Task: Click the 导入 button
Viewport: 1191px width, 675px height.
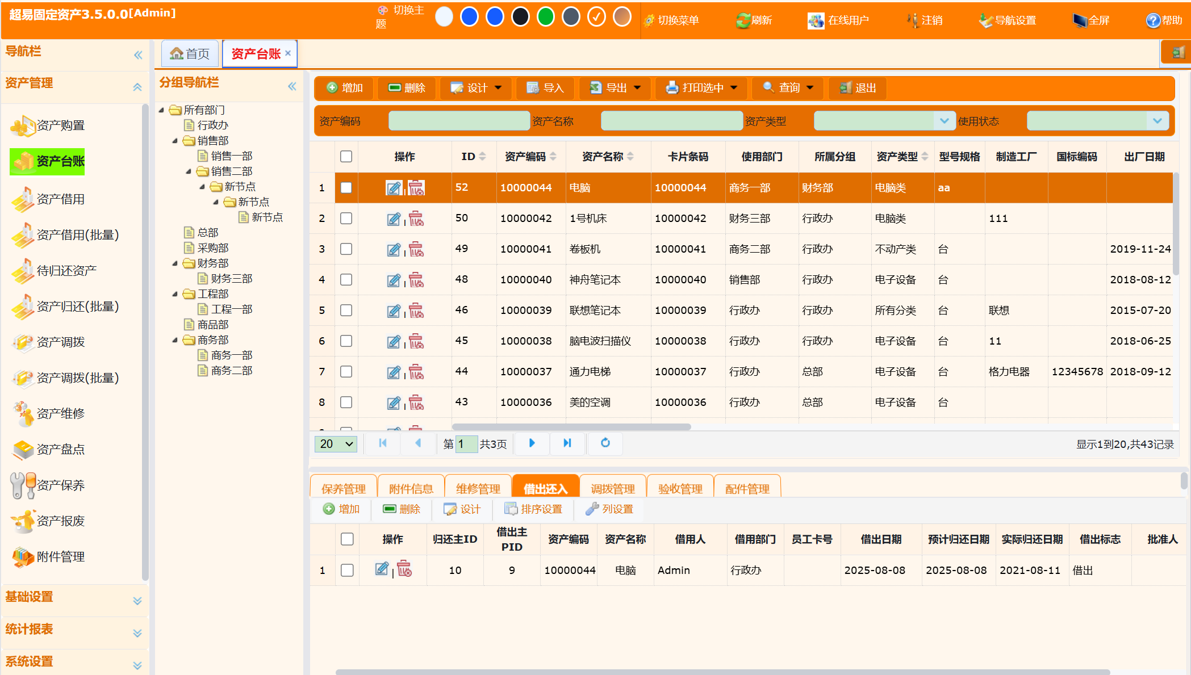Action: [545, 88]
